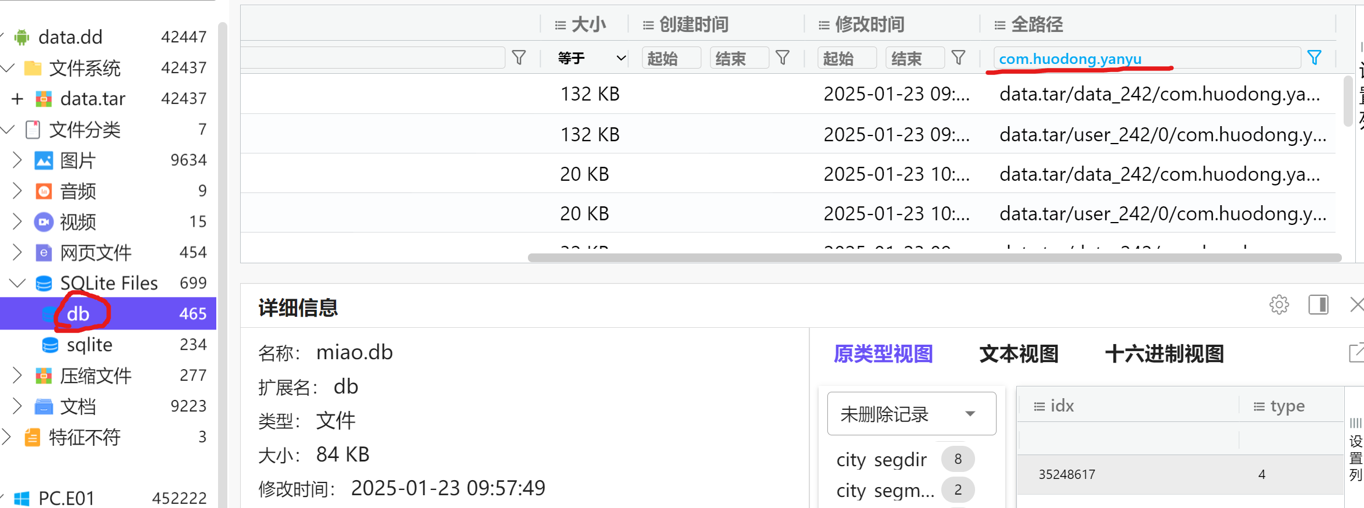
Task: Open the undeleted records dropdown
Action: pos(910,414)
